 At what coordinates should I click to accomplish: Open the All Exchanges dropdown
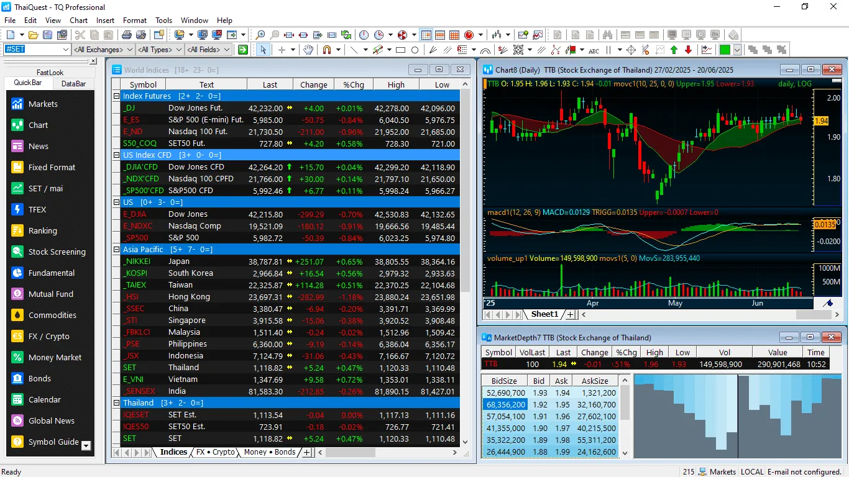pyautogui.click(x=103, y=50)
